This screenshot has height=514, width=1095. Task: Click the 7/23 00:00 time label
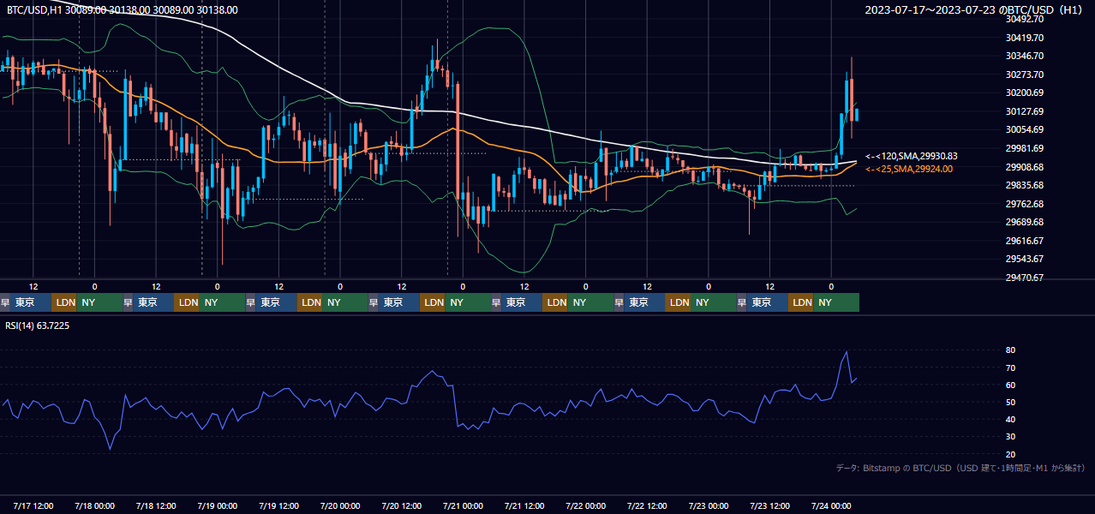(x=709, y=505)
